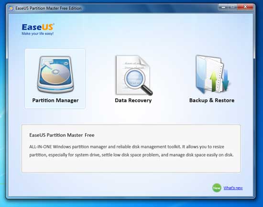Click the green New badge icon
Image resolution: width=263 pixels, height=207 pixels.
coord(217,188)
